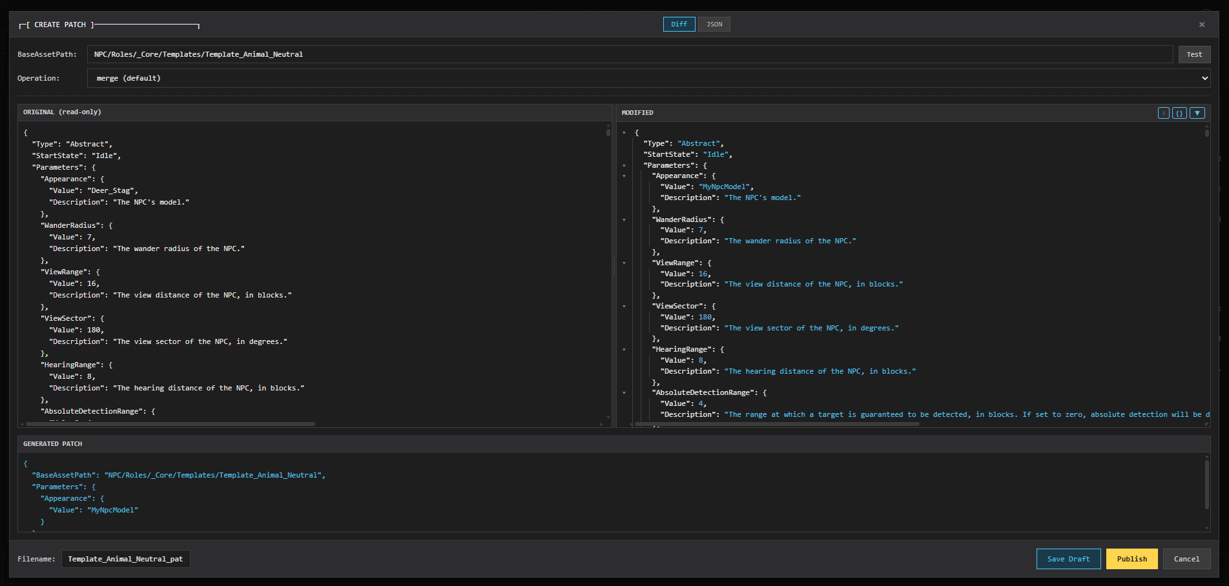
Task: Click the Publish button
Action: (1131, 559)
